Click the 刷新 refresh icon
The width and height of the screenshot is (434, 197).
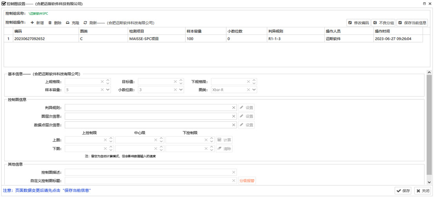[x=85, y=23]
